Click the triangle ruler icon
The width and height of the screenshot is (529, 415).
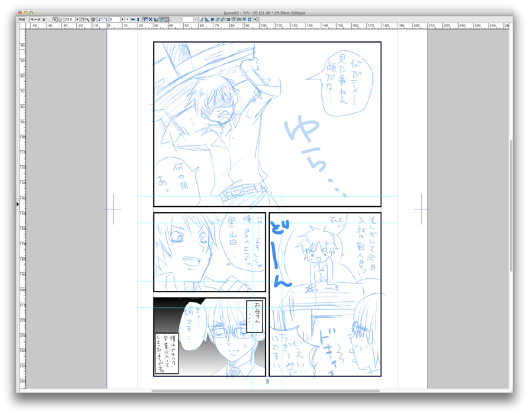click(207, 20)
